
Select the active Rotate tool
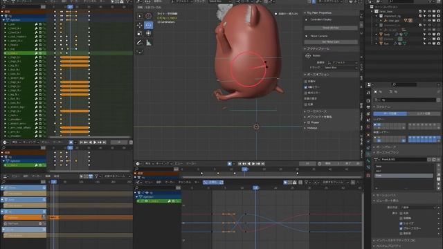point(148,25)
